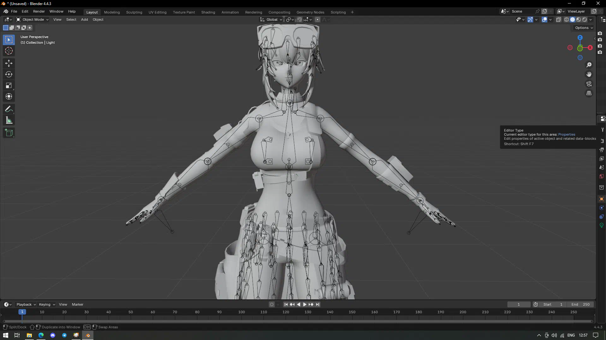Switch perspective/orthographic grid icon

click(589, 93)
